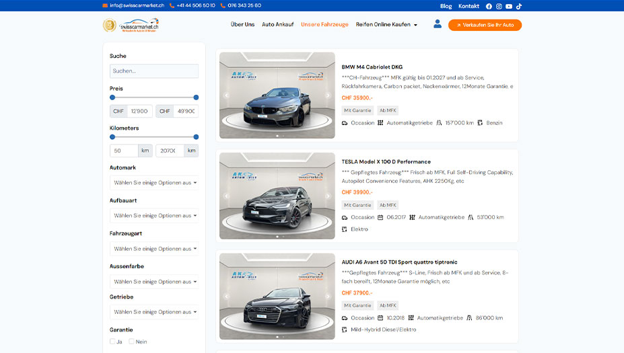Click phone number 076 343 25 60
The height and width of the screenshot is (353, 624).
tap(244, 5)
